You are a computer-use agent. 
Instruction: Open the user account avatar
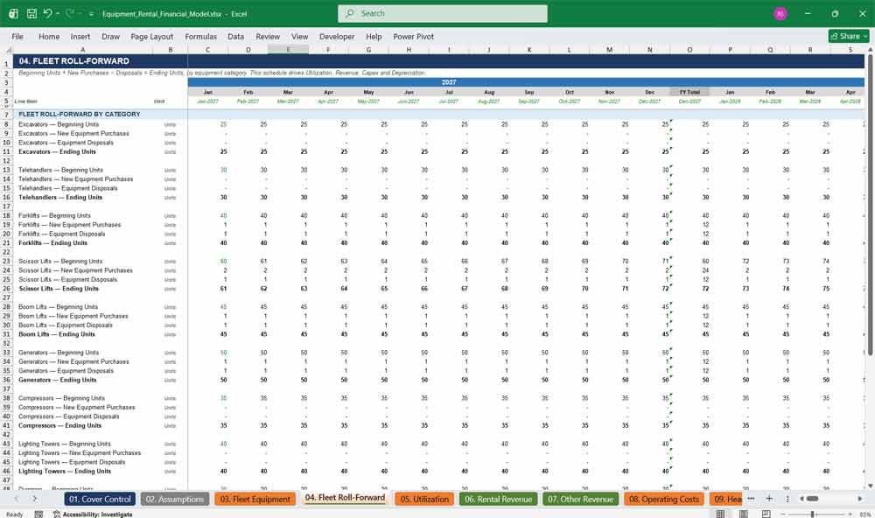coord(780,13)
